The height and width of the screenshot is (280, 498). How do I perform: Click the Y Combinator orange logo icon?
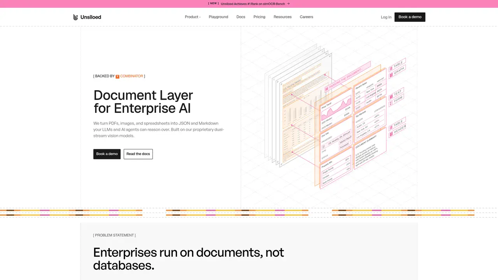coord(117,77)
